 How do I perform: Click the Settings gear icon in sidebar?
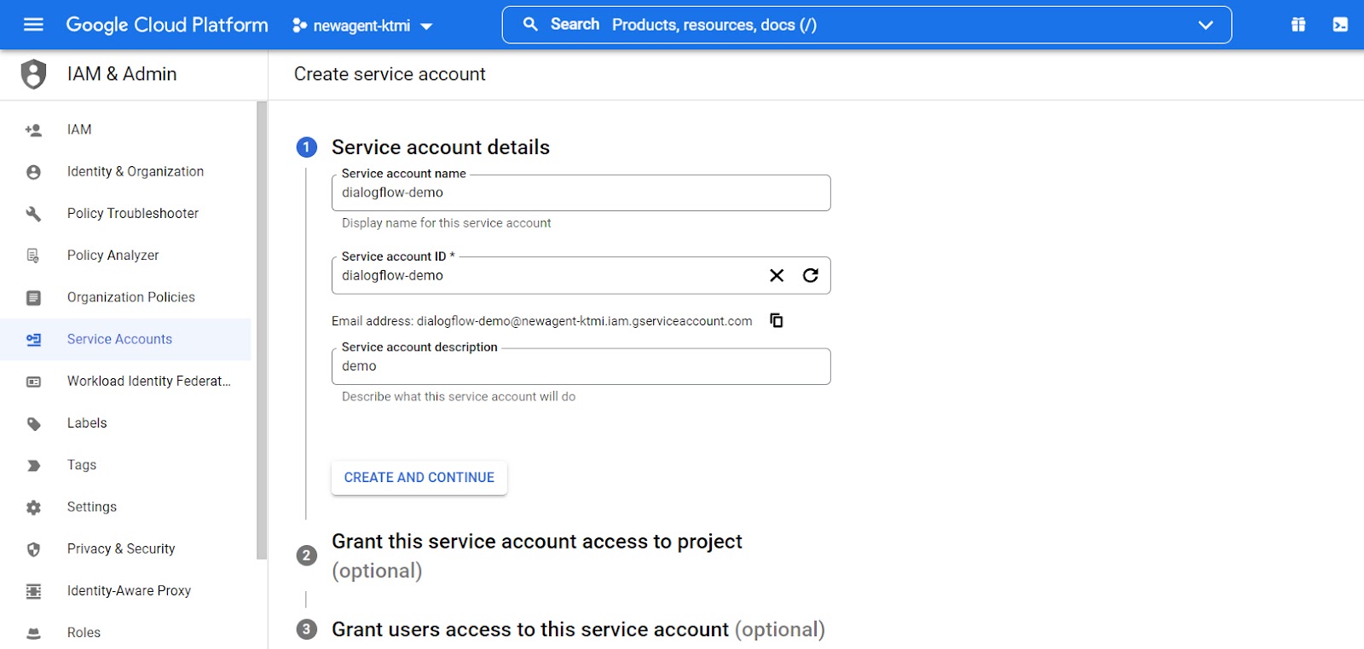(33, 508)
